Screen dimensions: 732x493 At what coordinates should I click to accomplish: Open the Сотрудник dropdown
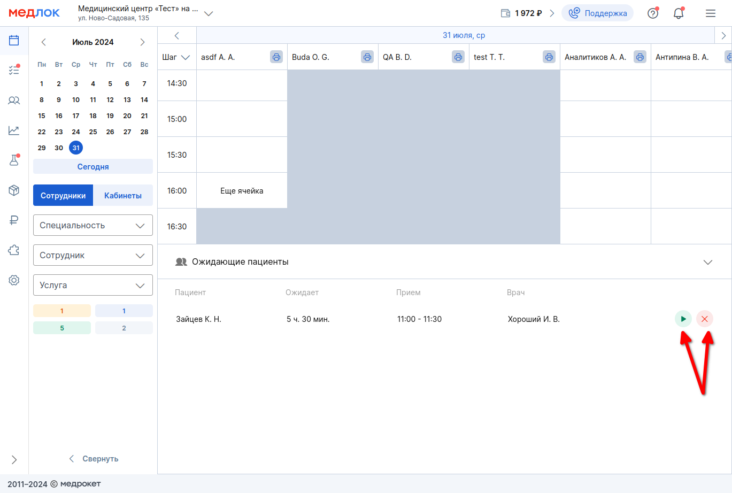[93, 256]
